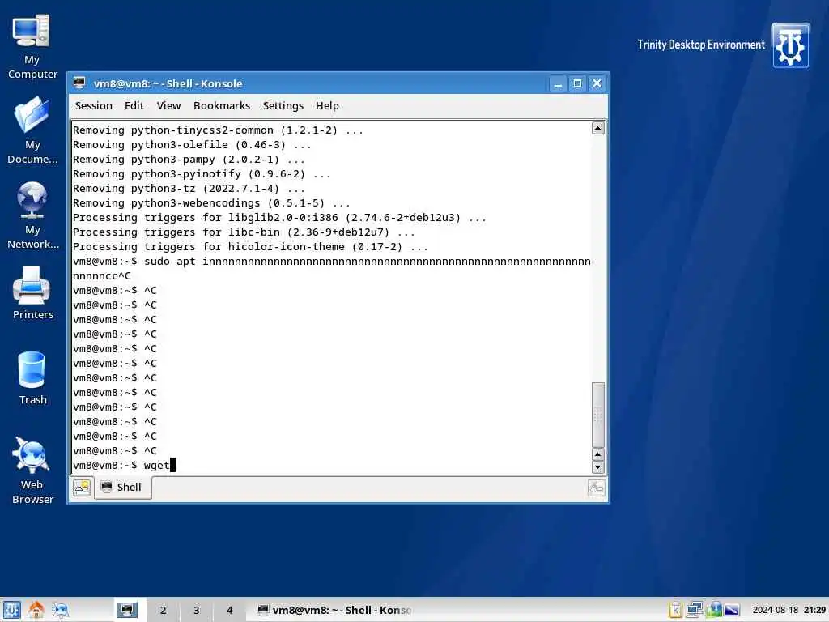The image size is (829, 622).
Task: Maximize the Konsole window
Action: point(577,83)
